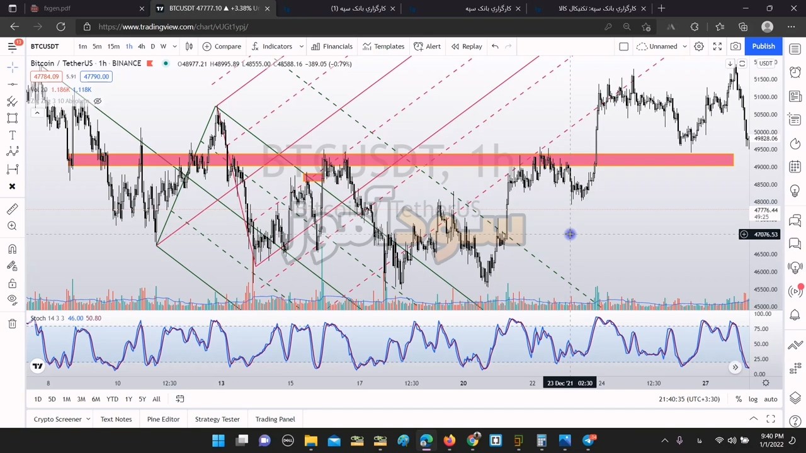Toggle auto scale mode
The image size is (806, 453).
[771, 399]
